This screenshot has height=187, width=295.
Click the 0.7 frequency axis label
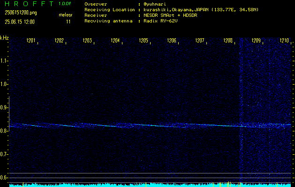click(x=4, y=154)
